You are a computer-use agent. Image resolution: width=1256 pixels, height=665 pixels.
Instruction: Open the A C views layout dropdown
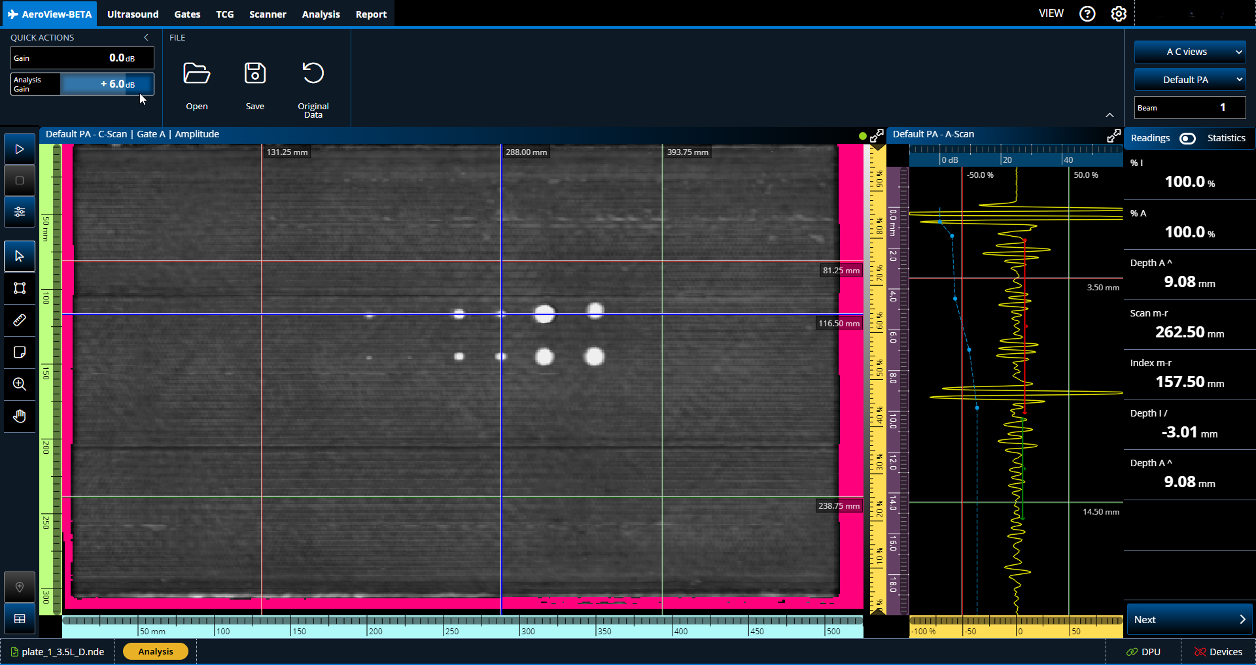pos(1189,52)
